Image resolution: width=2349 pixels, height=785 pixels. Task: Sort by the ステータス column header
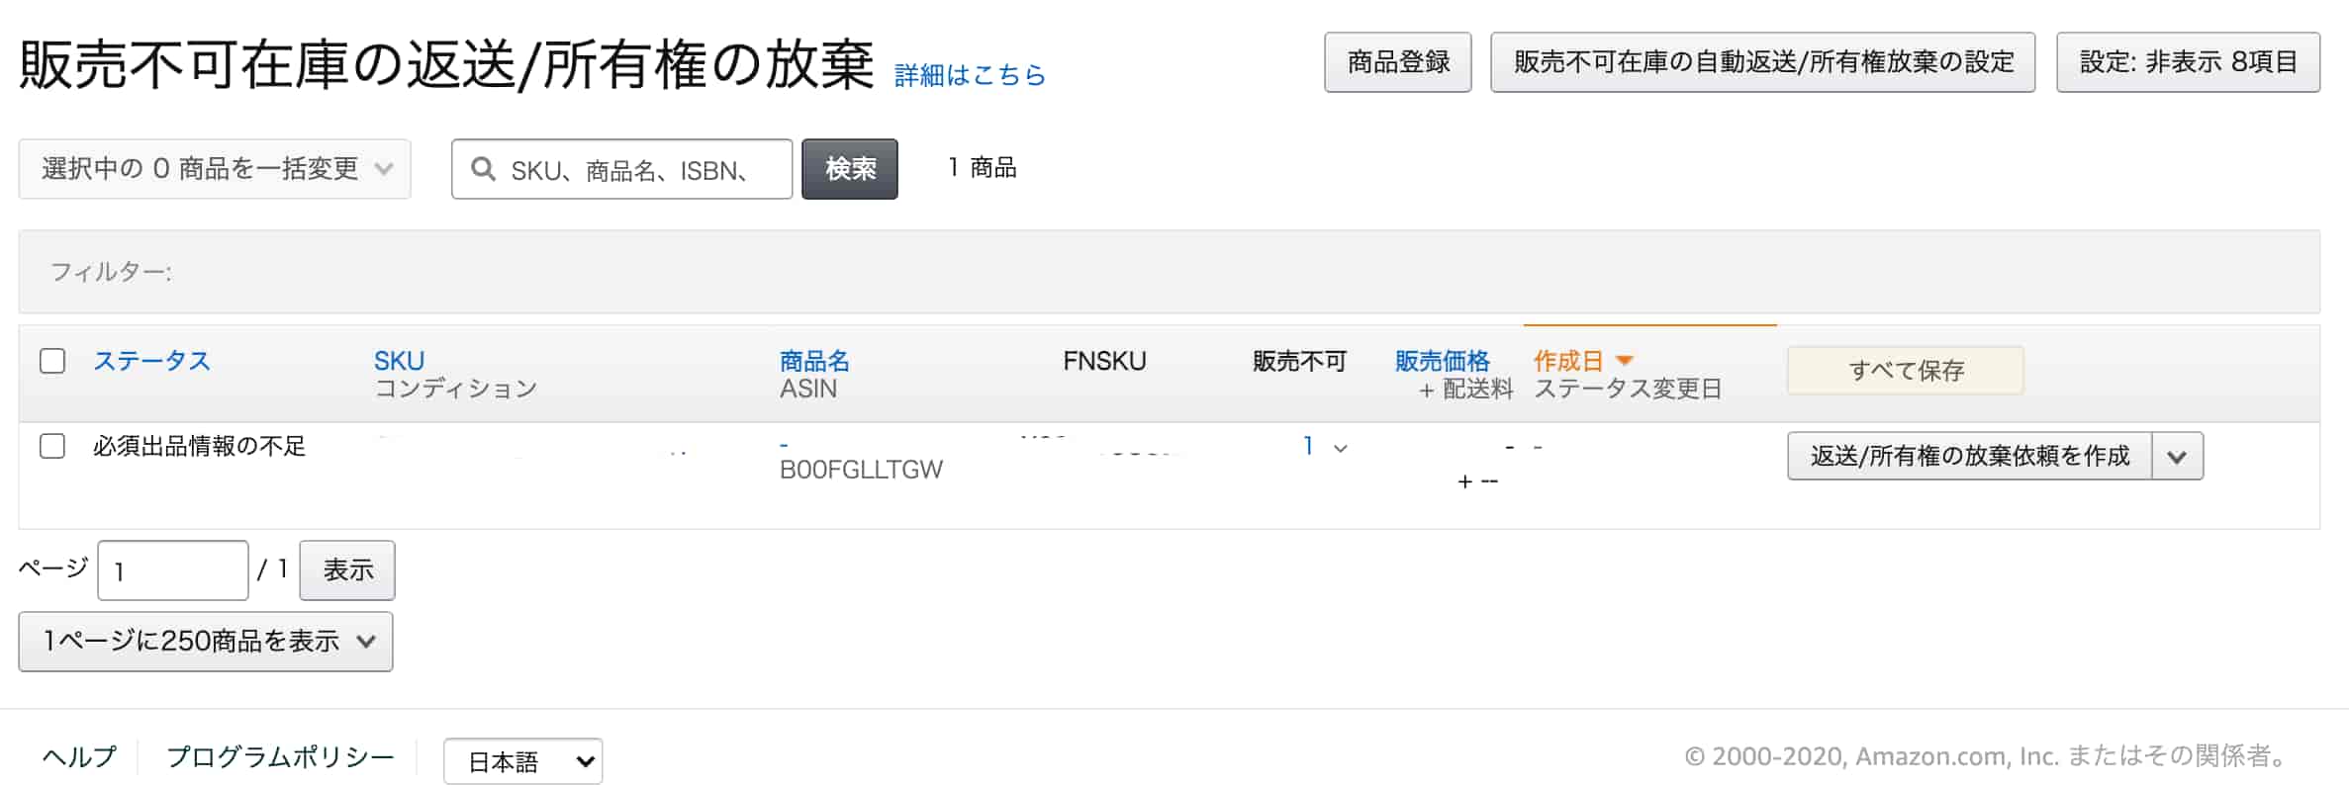[151, 361]
